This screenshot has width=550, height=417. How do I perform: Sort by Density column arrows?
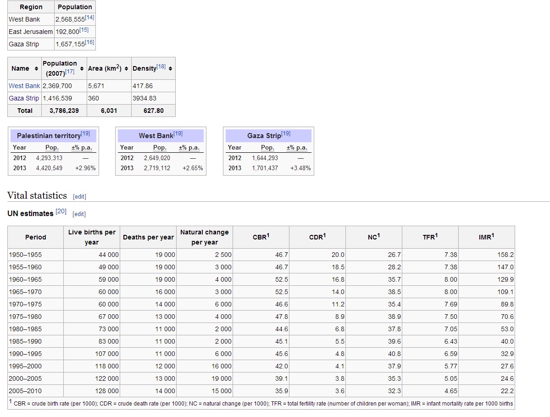click(x=170, y=69)
